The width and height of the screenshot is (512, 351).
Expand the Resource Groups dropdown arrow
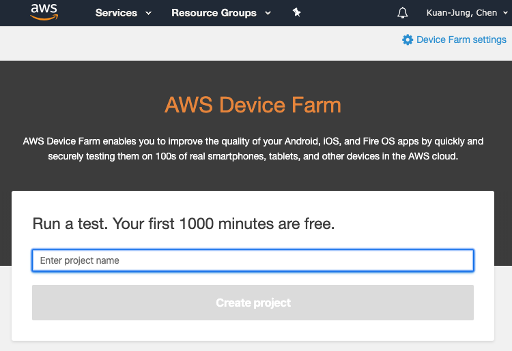point(268,13)
